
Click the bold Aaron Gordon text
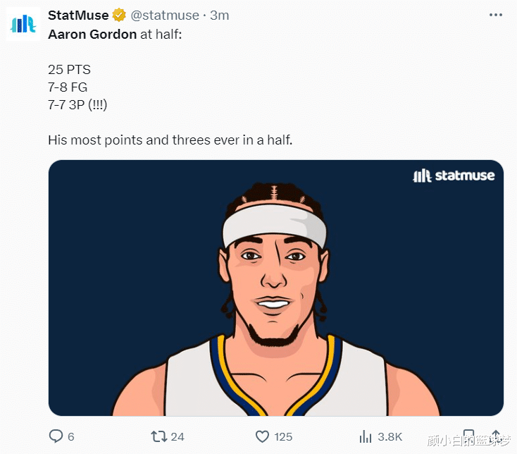(x=92, y=34)
